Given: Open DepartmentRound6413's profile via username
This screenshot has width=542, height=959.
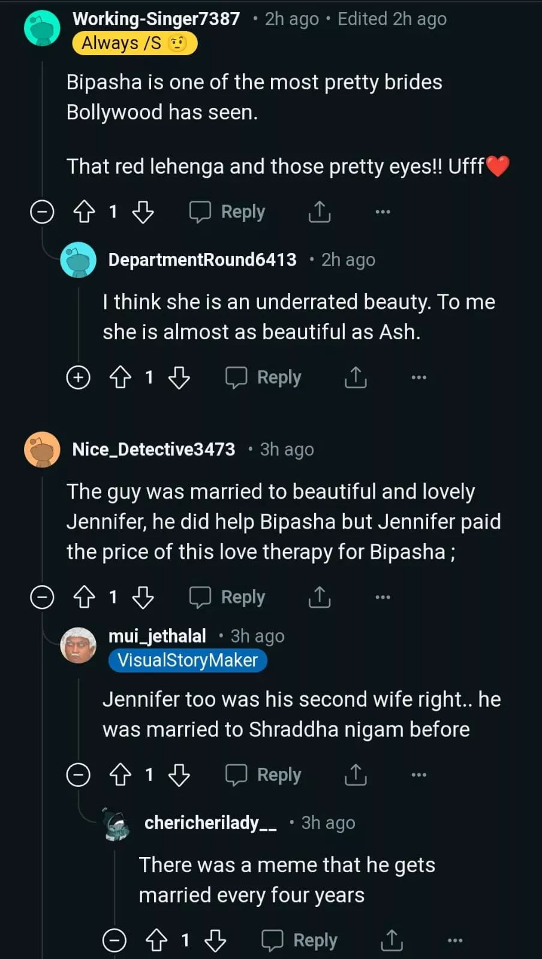Looking at the screenshot, I should coord(202,260).
